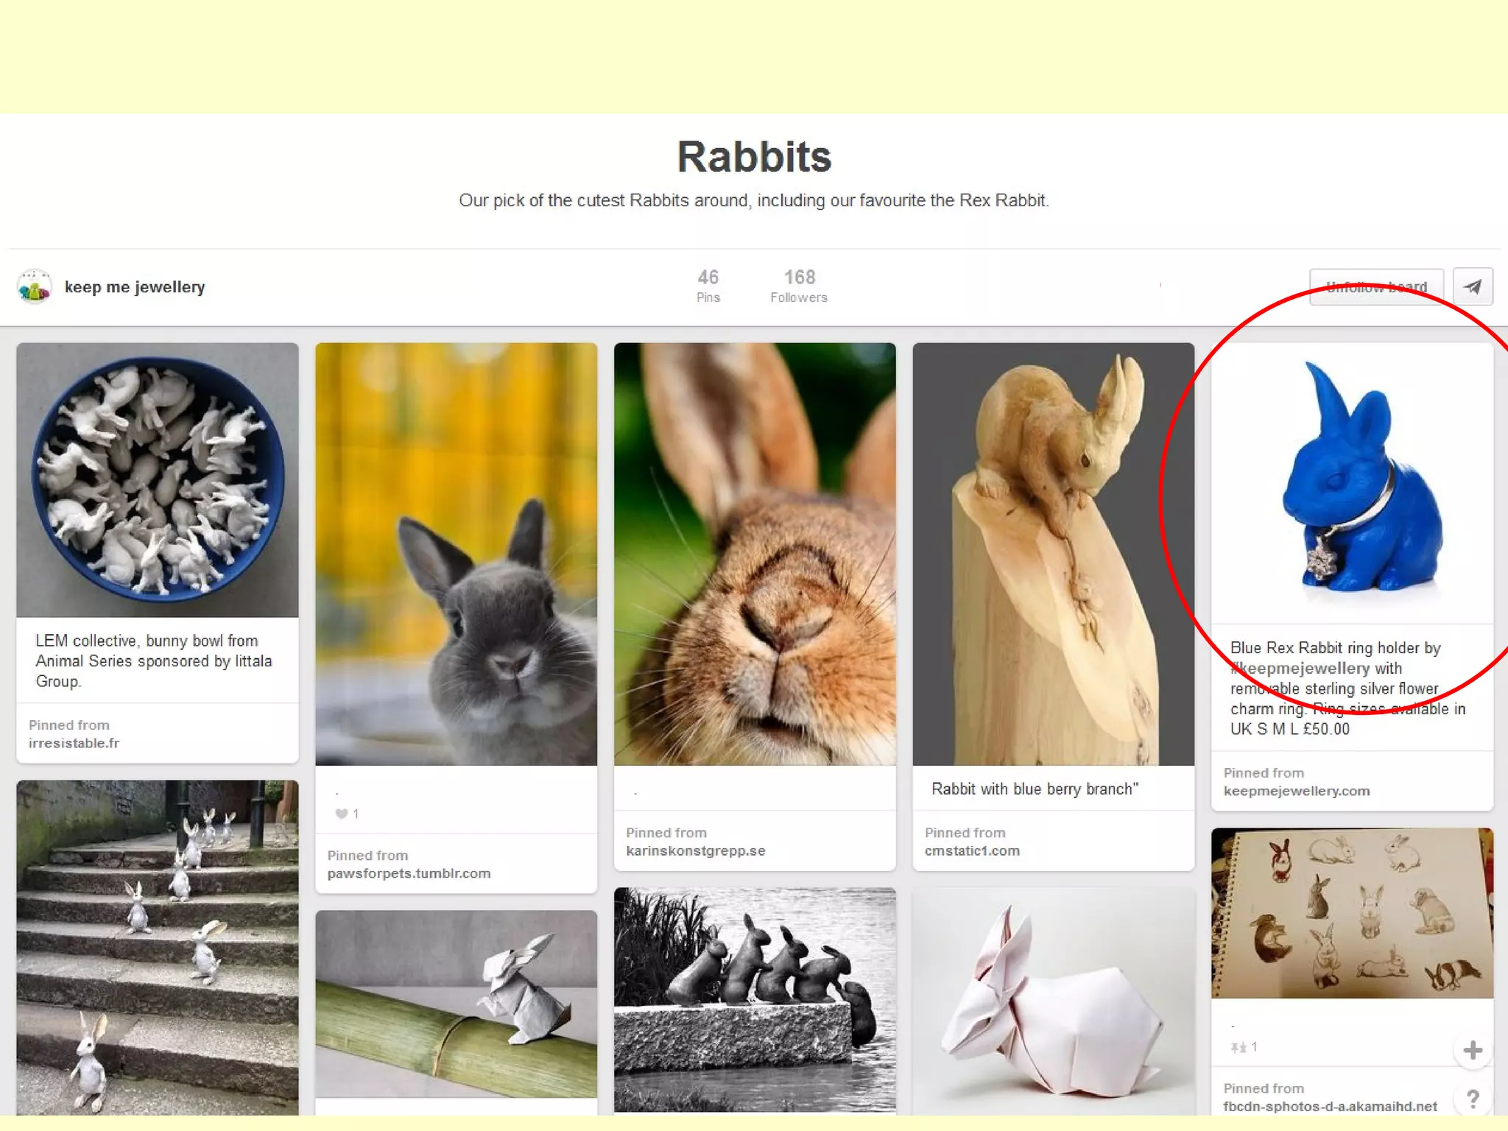Open keepmejewellery.com source link
This screenshot has height=1131, width=1508.
[x=1296, y=791]
